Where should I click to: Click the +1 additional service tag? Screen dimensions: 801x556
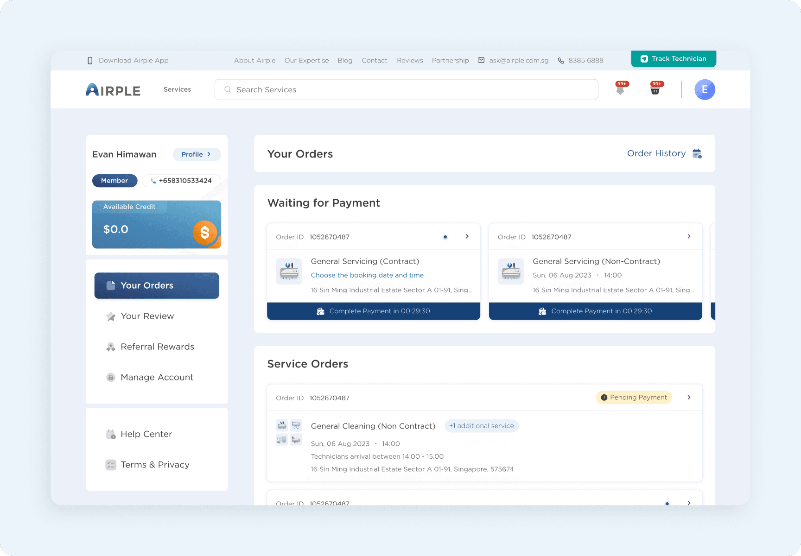(x=482, y=426)
